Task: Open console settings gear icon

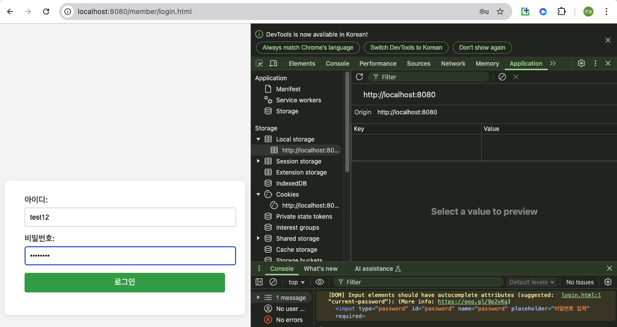Action: point(608,282)
